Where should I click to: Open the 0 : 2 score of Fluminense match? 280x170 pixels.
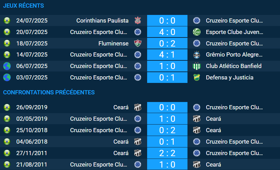click(167, 43)
